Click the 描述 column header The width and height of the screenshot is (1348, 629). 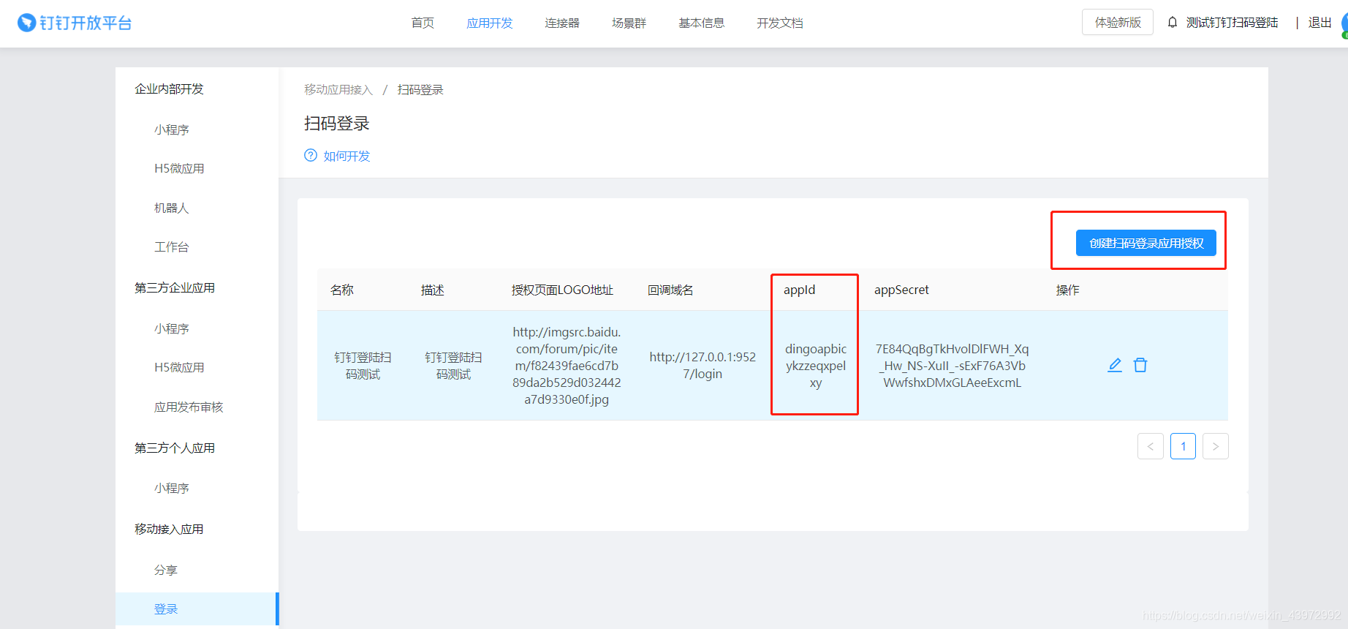[x=433, y=290]
